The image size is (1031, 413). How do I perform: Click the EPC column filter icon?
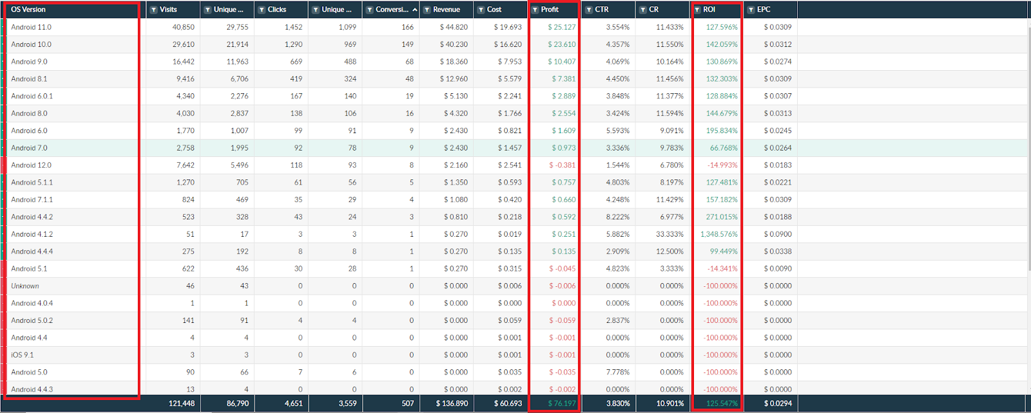[751, 10]
